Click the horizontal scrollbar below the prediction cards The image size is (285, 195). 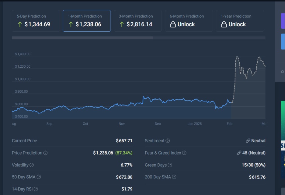pyautogui.click(x=82, y=38)
